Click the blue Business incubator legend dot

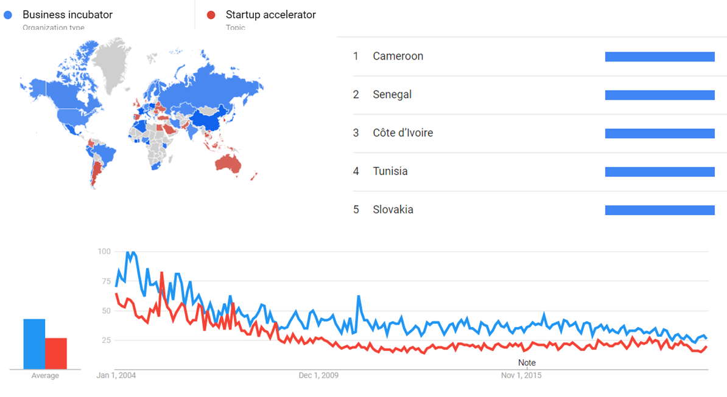(x=9, y=15)
